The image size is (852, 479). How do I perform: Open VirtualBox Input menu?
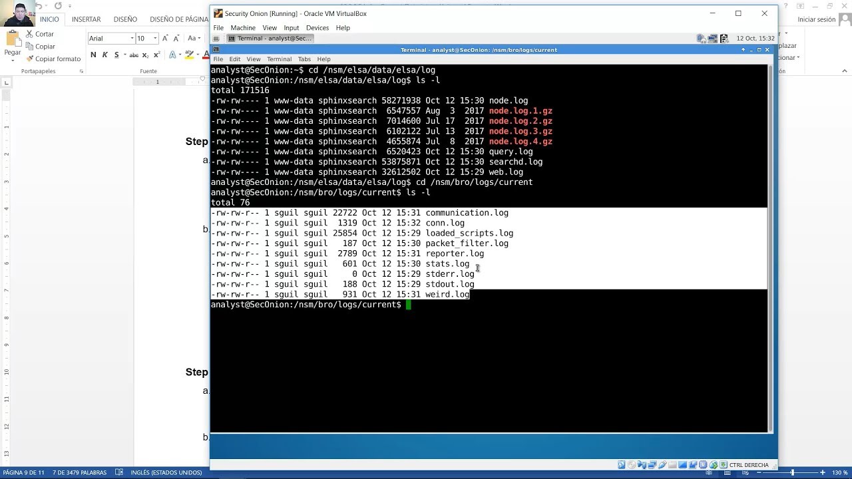292,28
